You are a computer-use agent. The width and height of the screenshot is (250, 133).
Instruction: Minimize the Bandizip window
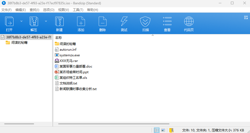pyautogui.click(x=220, y=3)
